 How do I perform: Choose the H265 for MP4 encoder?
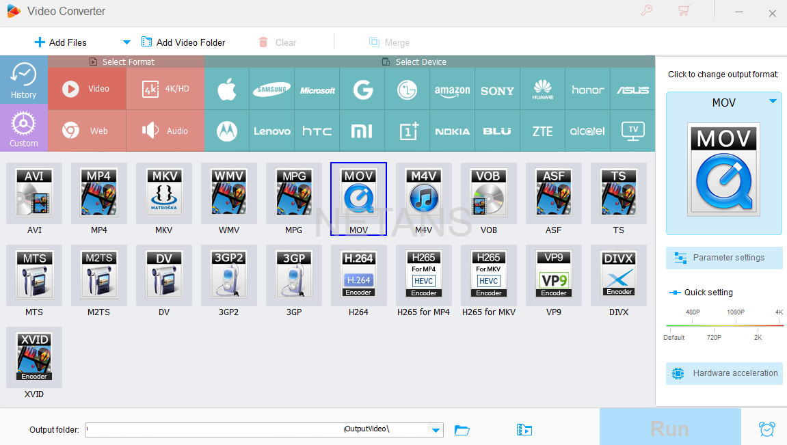424,275
